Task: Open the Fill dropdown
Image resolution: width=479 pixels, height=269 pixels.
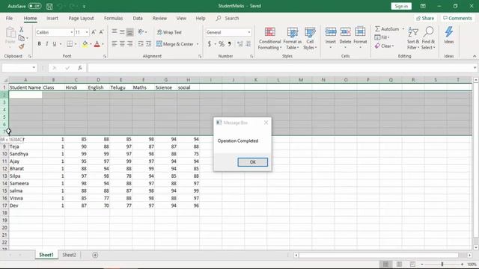Action: pyautogui.click(x=382, y=37)
